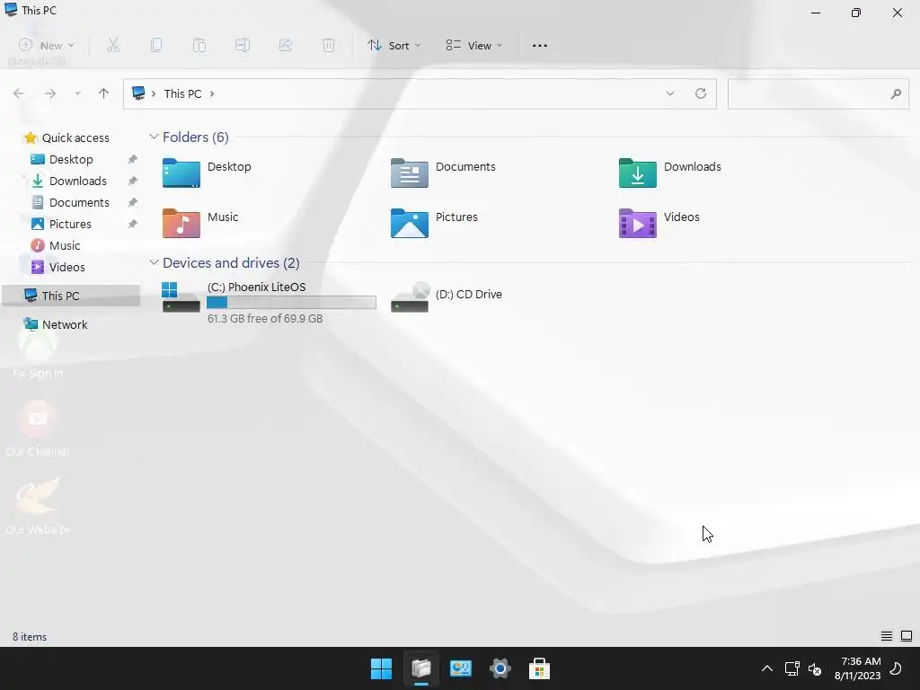This screenshot has height=690, width=920.
Task: Select the (D:) CD Drive
Action: point(447,296)
